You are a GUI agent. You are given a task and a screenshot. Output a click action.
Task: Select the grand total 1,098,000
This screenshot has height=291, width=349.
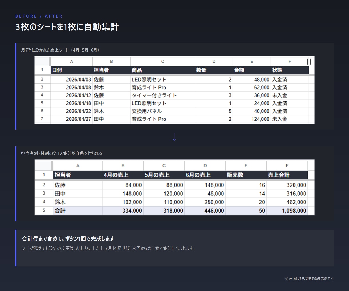pyautogui.click(x=287, y=211)
